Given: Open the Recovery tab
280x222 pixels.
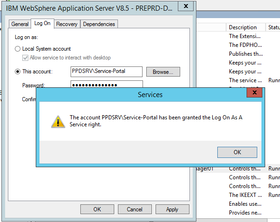Looking at the screenshot, I should click(x=67, y=24).
